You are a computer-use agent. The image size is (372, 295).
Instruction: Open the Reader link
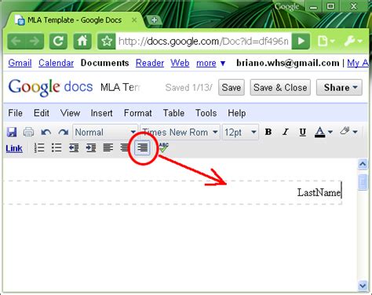(x=150, y=63)
